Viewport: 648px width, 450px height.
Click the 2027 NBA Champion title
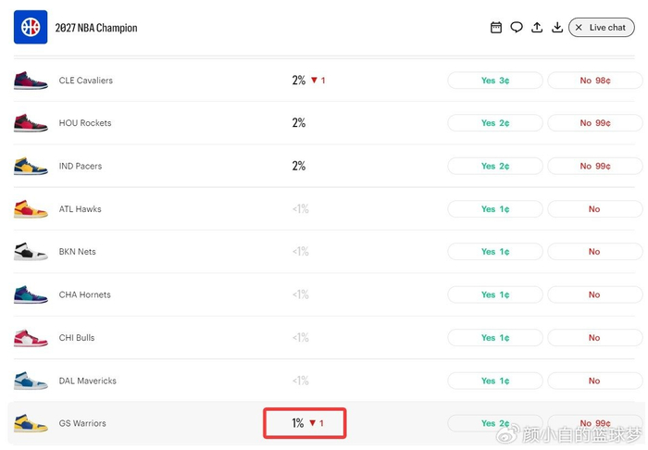click(x=96, y=28)
